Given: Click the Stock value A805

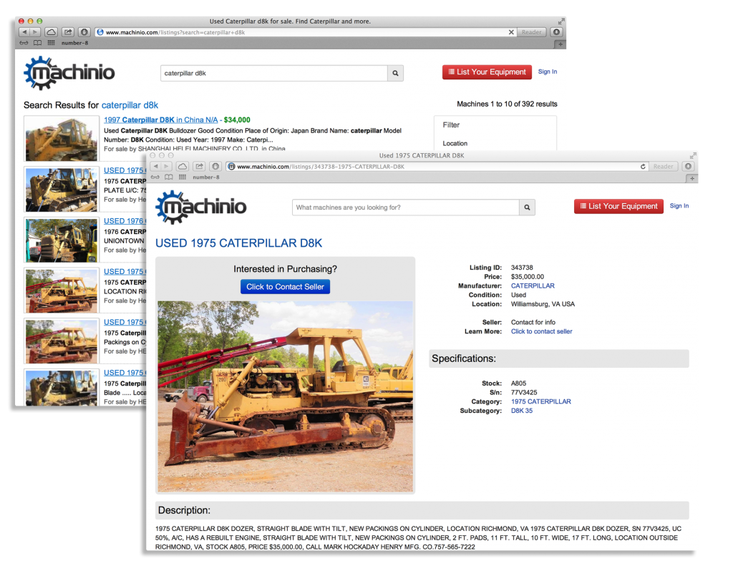Looking at the screenshot, I should [x=518, y=384].
